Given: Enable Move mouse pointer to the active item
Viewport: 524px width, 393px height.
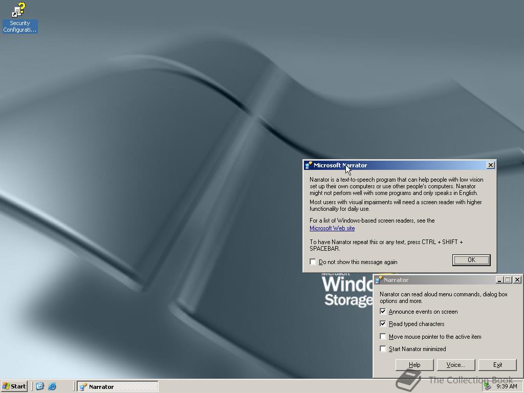Looking at the screenshot, I should 383,337.
